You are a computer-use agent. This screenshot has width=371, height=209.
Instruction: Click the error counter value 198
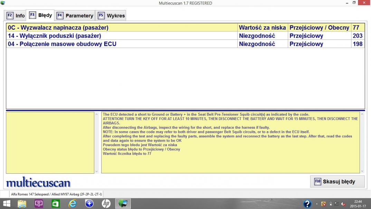(358, 44)
